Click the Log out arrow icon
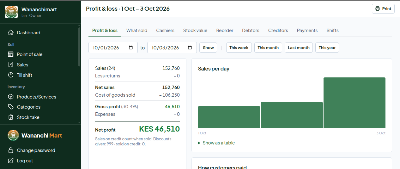This screenshot has width=400, height=169. point(11,161)
